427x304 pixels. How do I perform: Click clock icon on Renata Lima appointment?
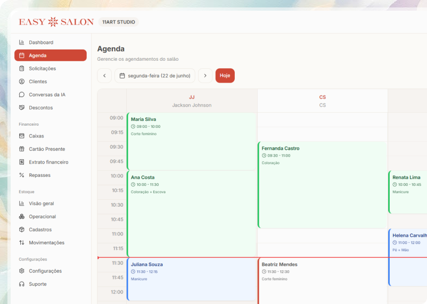(x=395, y=184)
